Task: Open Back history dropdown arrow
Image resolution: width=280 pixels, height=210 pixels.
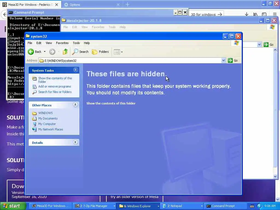Action: pyautogui.click(x=45, y=52)
